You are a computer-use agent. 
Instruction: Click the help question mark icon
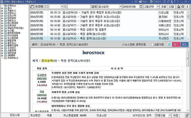pos(177,2)
